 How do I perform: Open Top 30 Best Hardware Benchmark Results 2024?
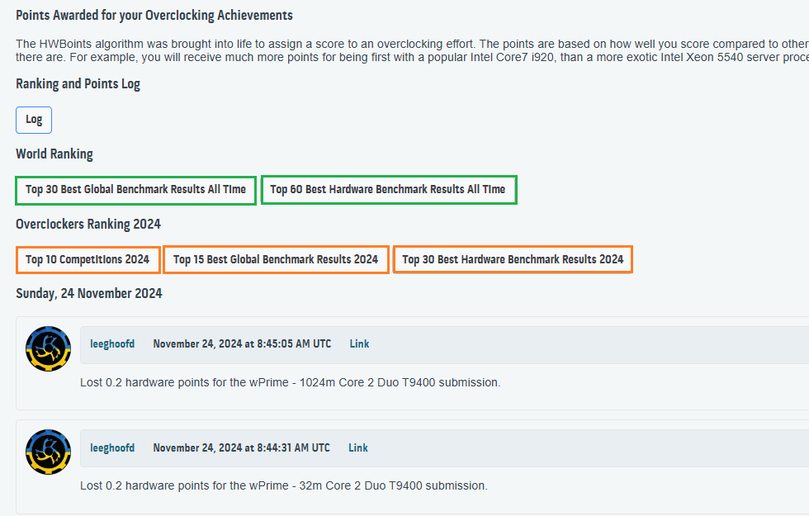coord(513,259)
